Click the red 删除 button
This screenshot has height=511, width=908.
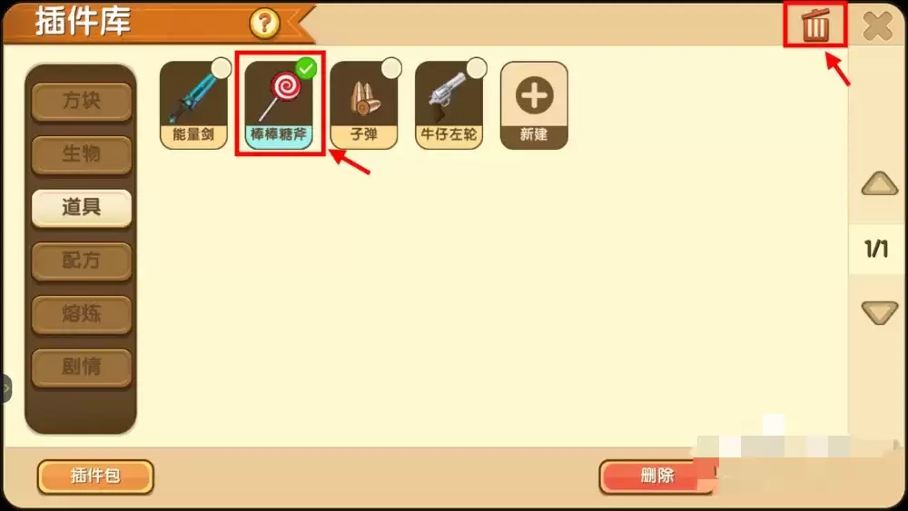658,477
